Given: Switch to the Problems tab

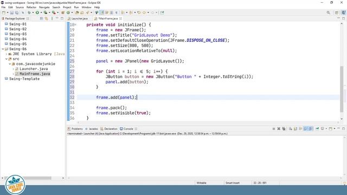Looking at the screenshot, I should click(x=75, y=129).
